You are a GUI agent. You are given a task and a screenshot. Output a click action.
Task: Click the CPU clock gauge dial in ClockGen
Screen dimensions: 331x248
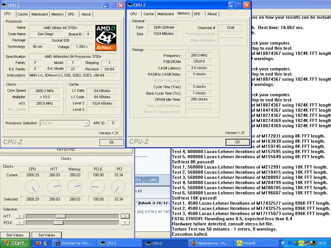pyautogui.click(x=32, y=187)
